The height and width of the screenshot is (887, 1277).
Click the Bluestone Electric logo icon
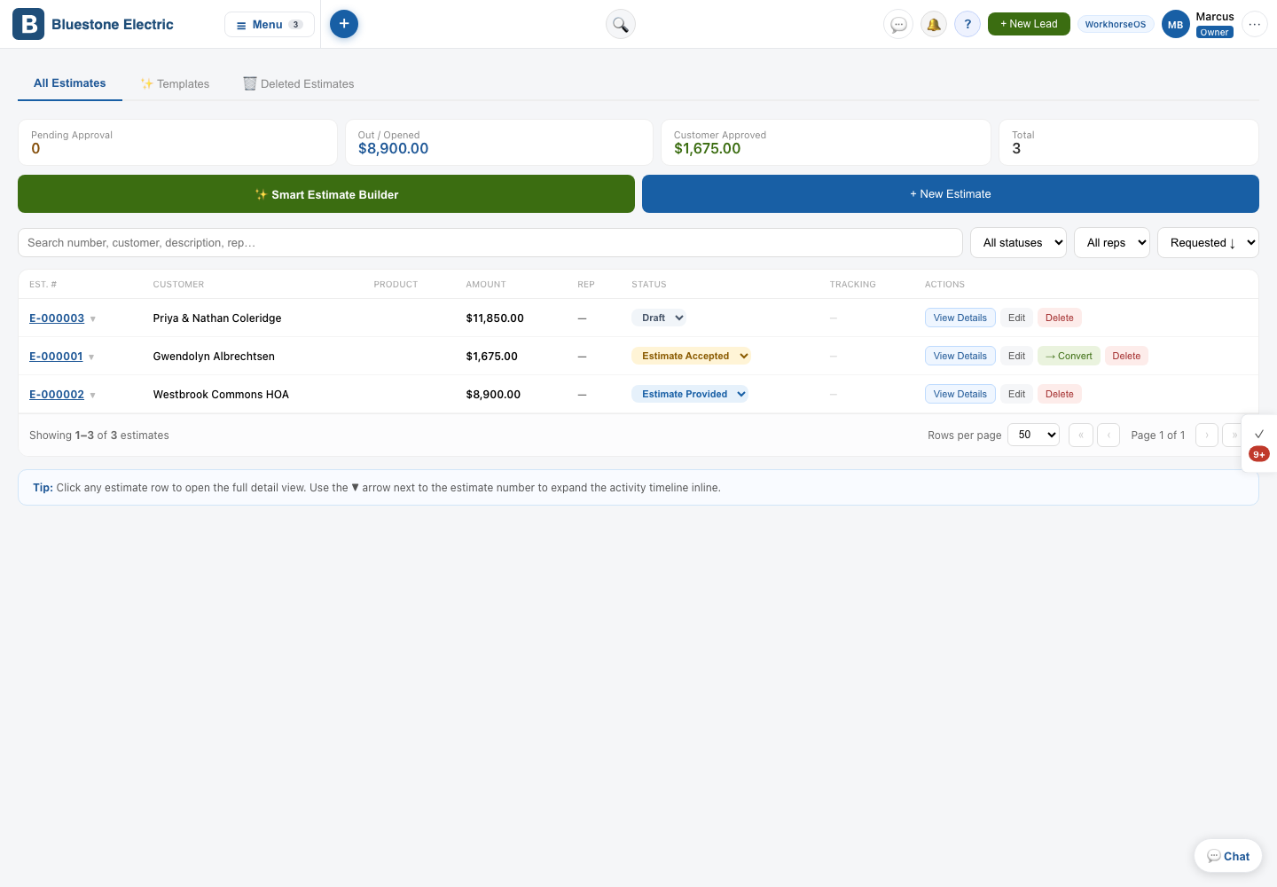coord(28,24)
